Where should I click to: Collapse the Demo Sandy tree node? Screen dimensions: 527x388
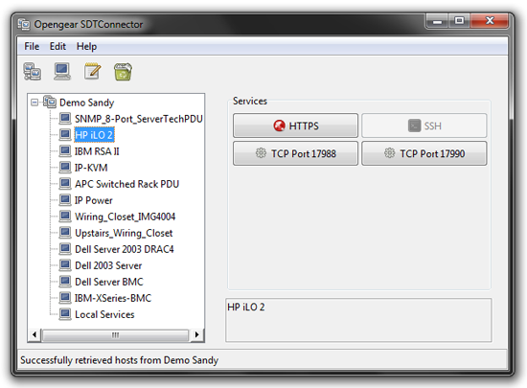[34, 103]
